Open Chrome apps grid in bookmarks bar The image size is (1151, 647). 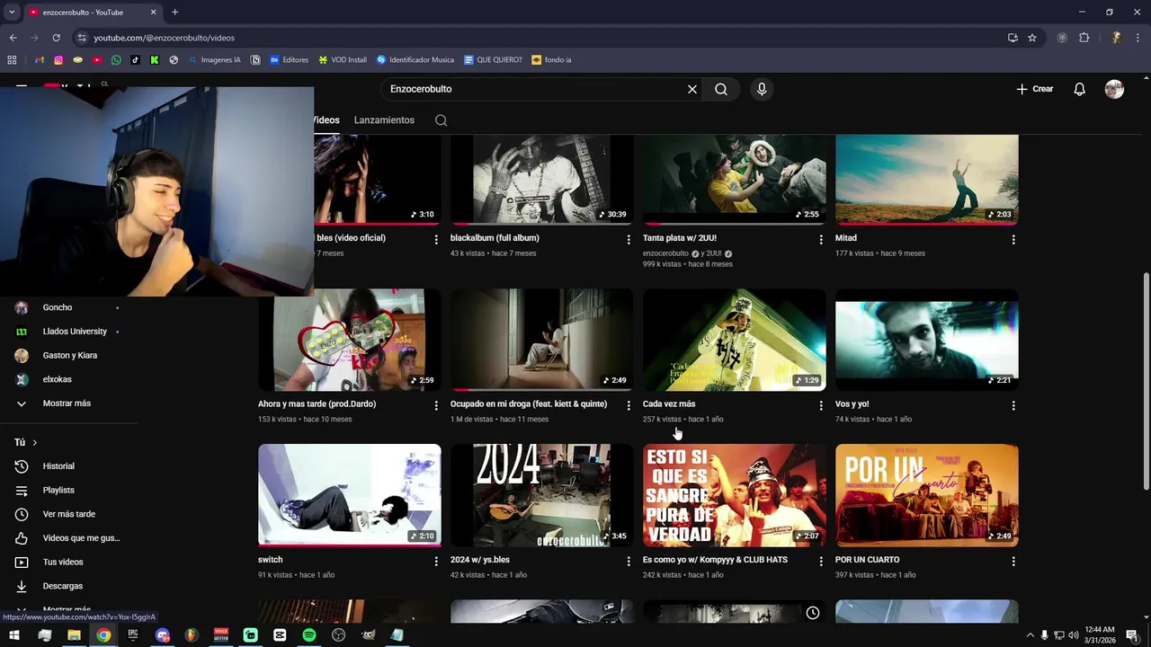click(x=12, y=60)
